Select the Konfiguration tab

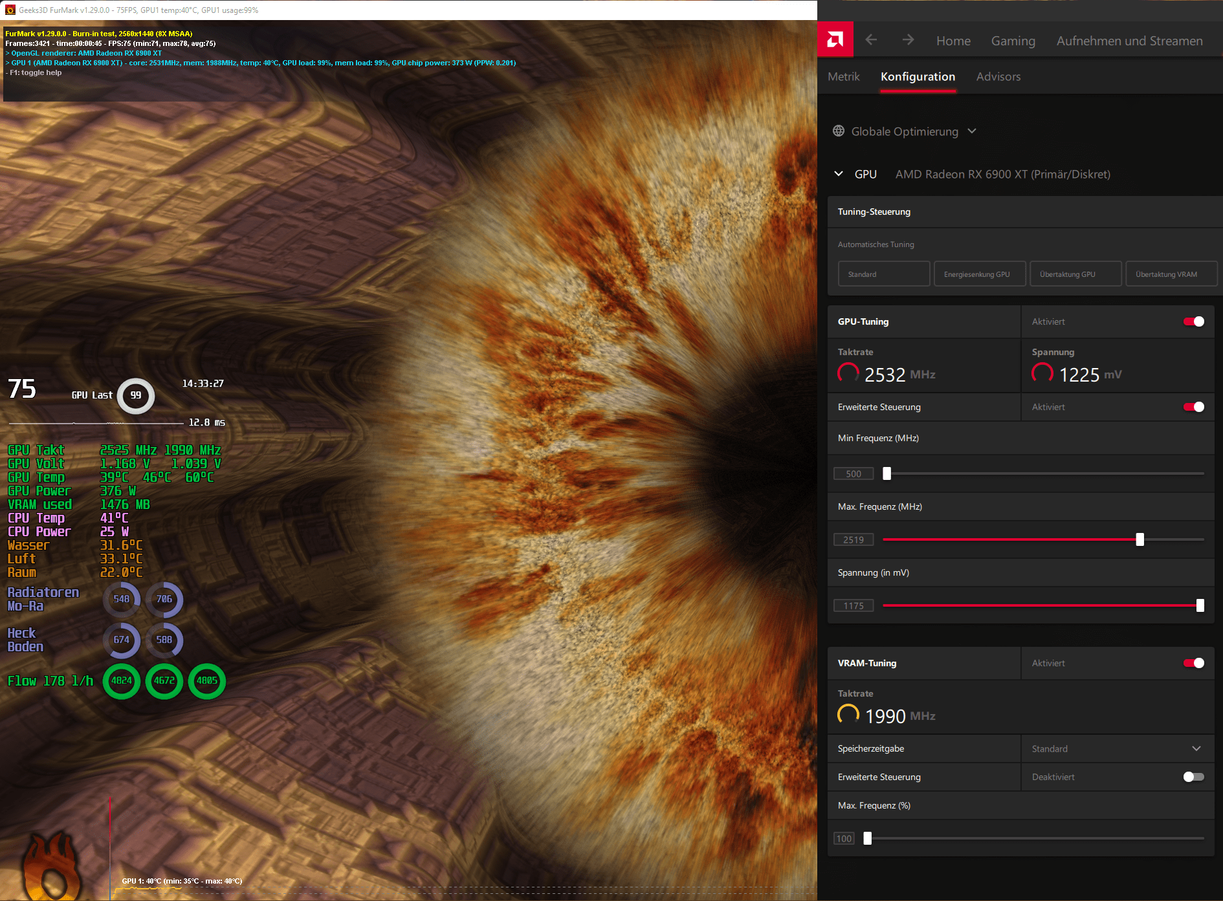click(918, 76)
